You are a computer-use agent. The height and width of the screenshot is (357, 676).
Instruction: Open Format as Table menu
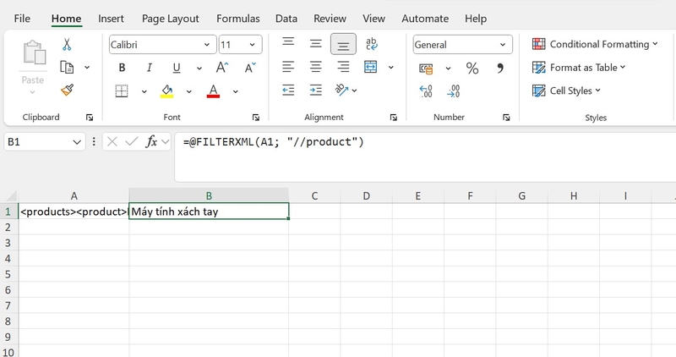[579, 68]
